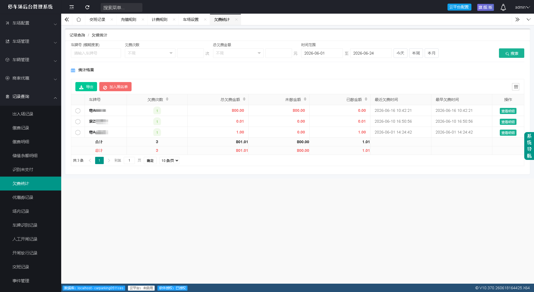
Task: Toggle the sidebar collapse icon
Action: point(71,7)
